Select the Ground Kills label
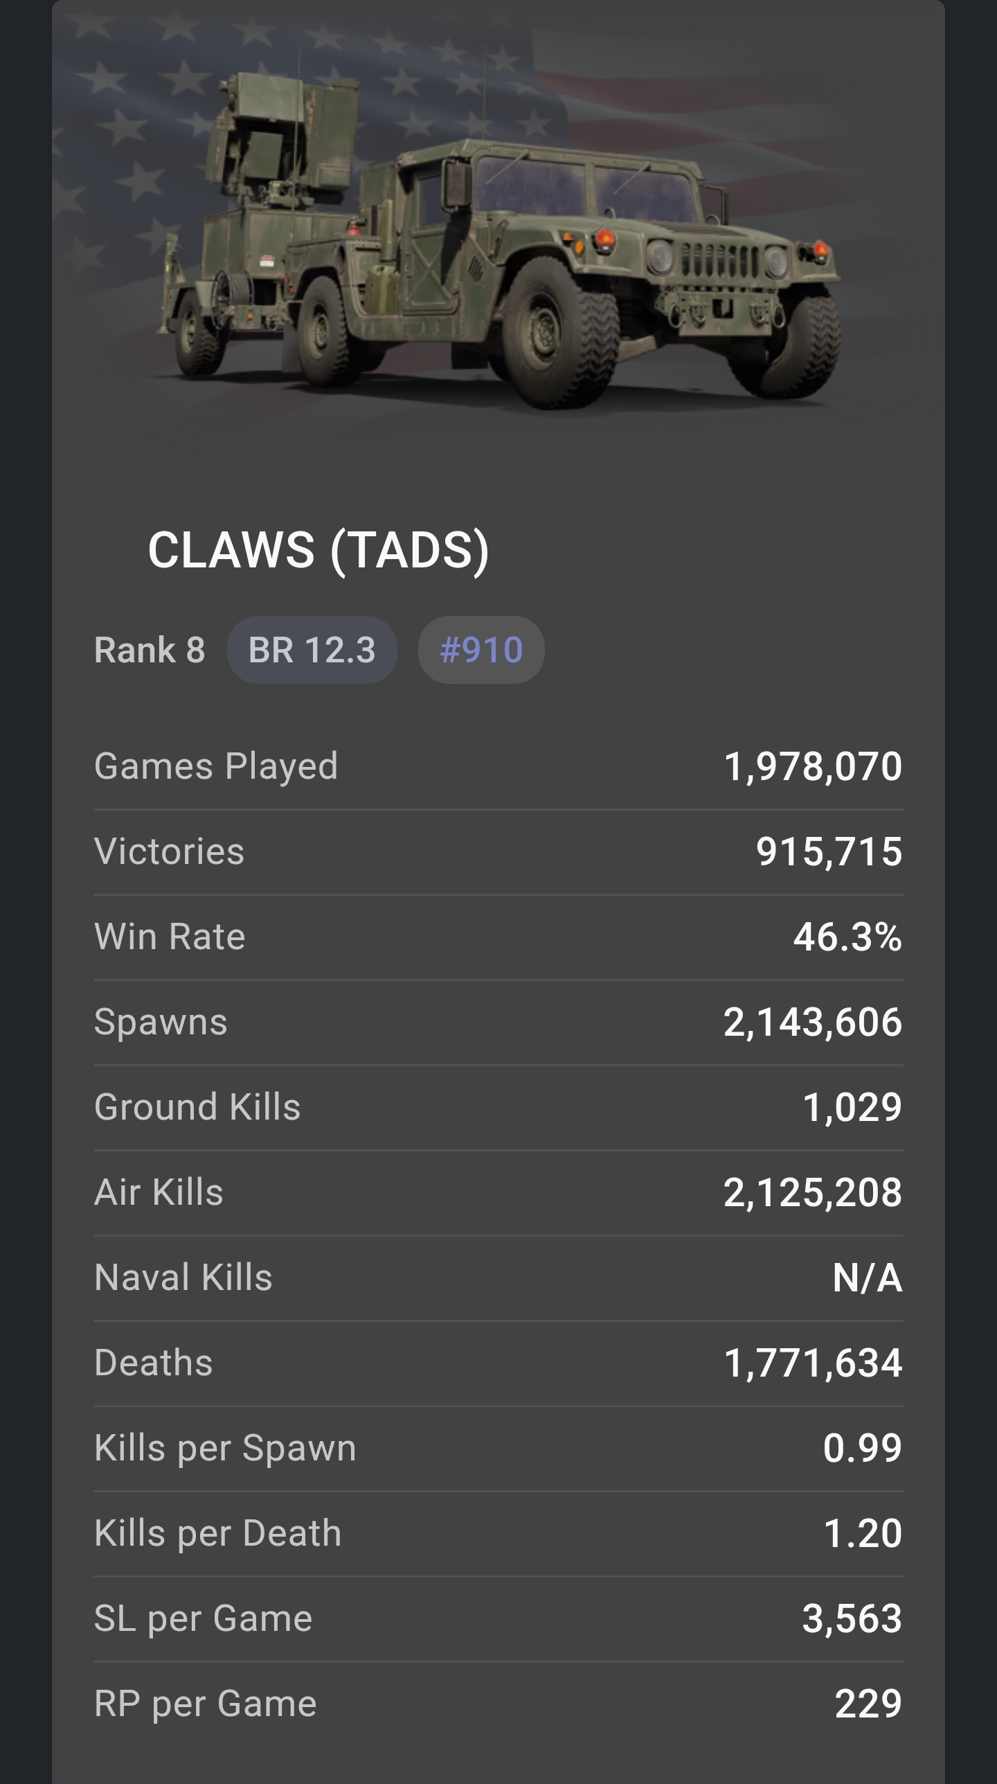 (197, 1107)
